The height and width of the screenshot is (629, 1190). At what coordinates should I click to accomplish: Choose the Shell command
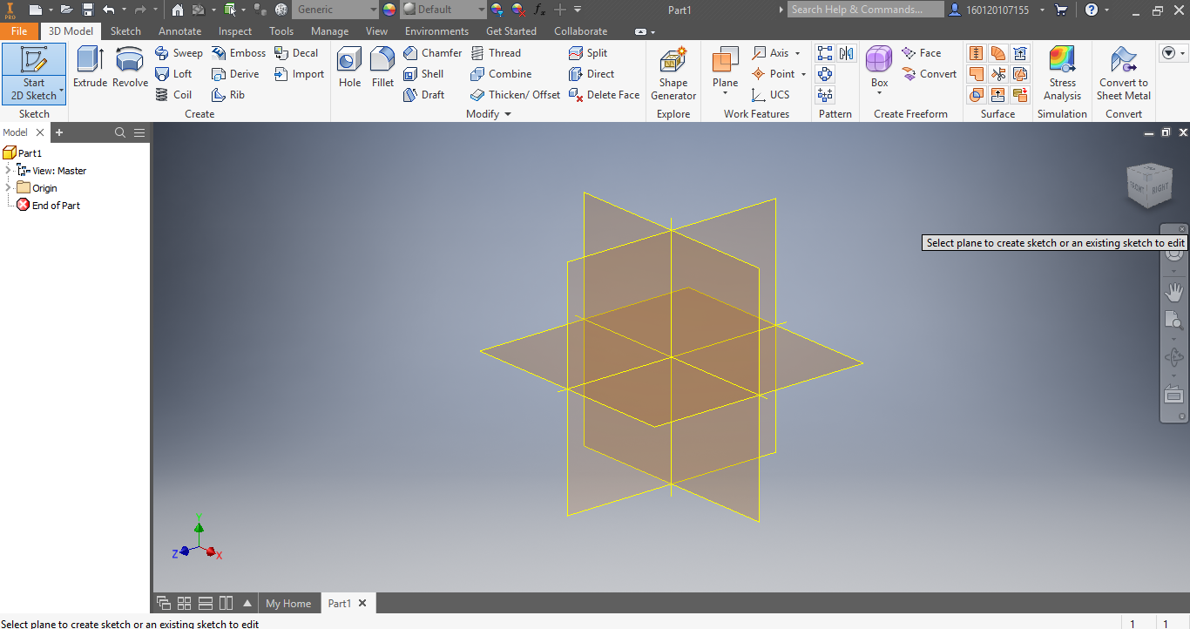(x=423, y=74)
